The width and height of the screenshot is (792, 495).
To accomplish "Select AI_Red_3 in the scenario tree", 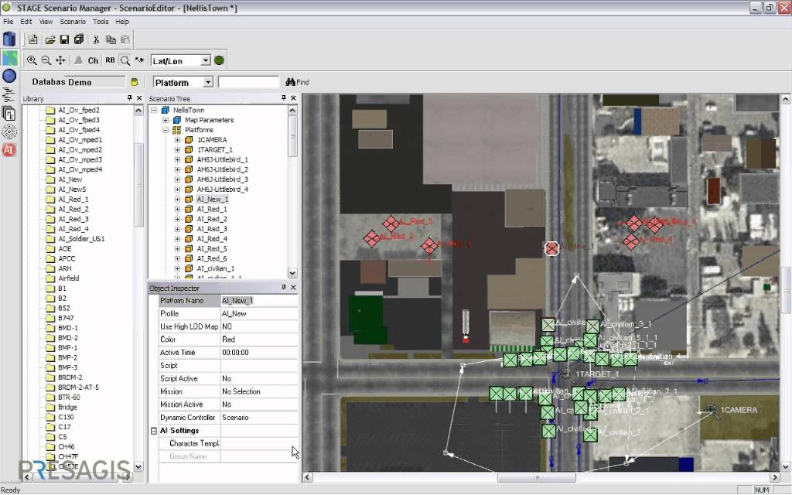I will tap(212, 229).
